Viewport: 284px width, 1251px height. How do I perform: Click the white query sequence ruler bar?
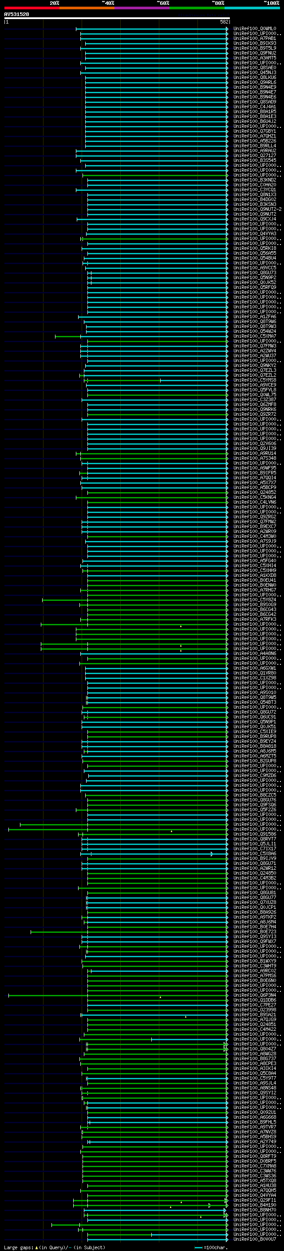pyautogui.click(x=117, y=19)
